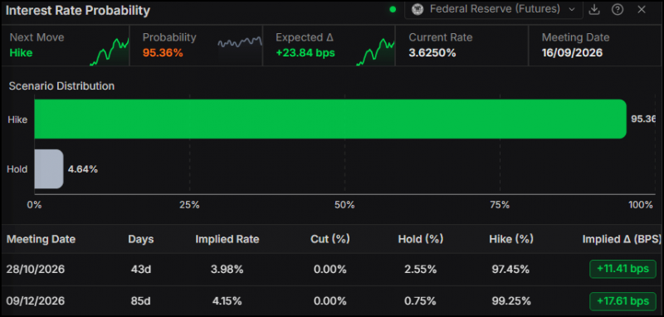Screen dimensions: 664x317
Task: Select the green Hike bar in the chart
Action: pos(330,119)
